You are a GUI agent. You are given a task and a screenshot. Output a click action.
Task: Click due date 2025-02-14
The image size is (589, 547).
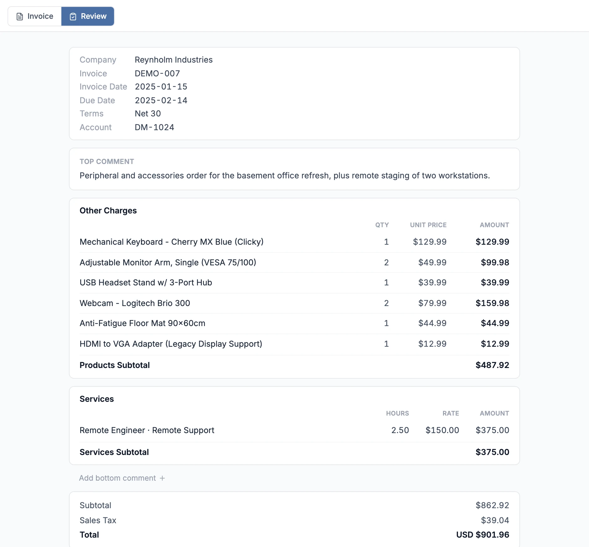161,100
